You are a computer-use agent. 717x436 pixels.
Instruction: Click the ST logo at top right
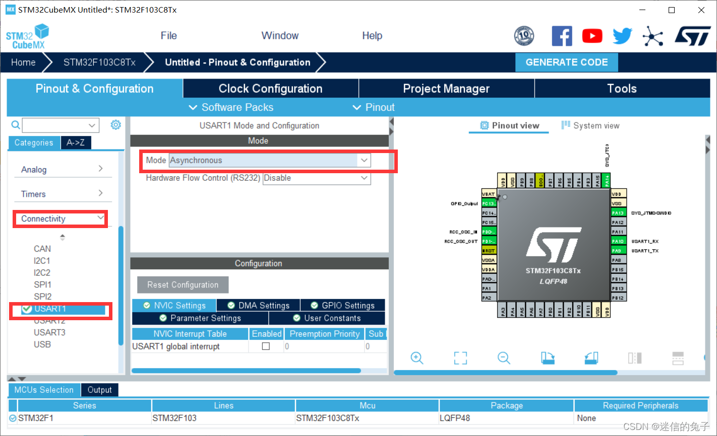pos(693,36)
